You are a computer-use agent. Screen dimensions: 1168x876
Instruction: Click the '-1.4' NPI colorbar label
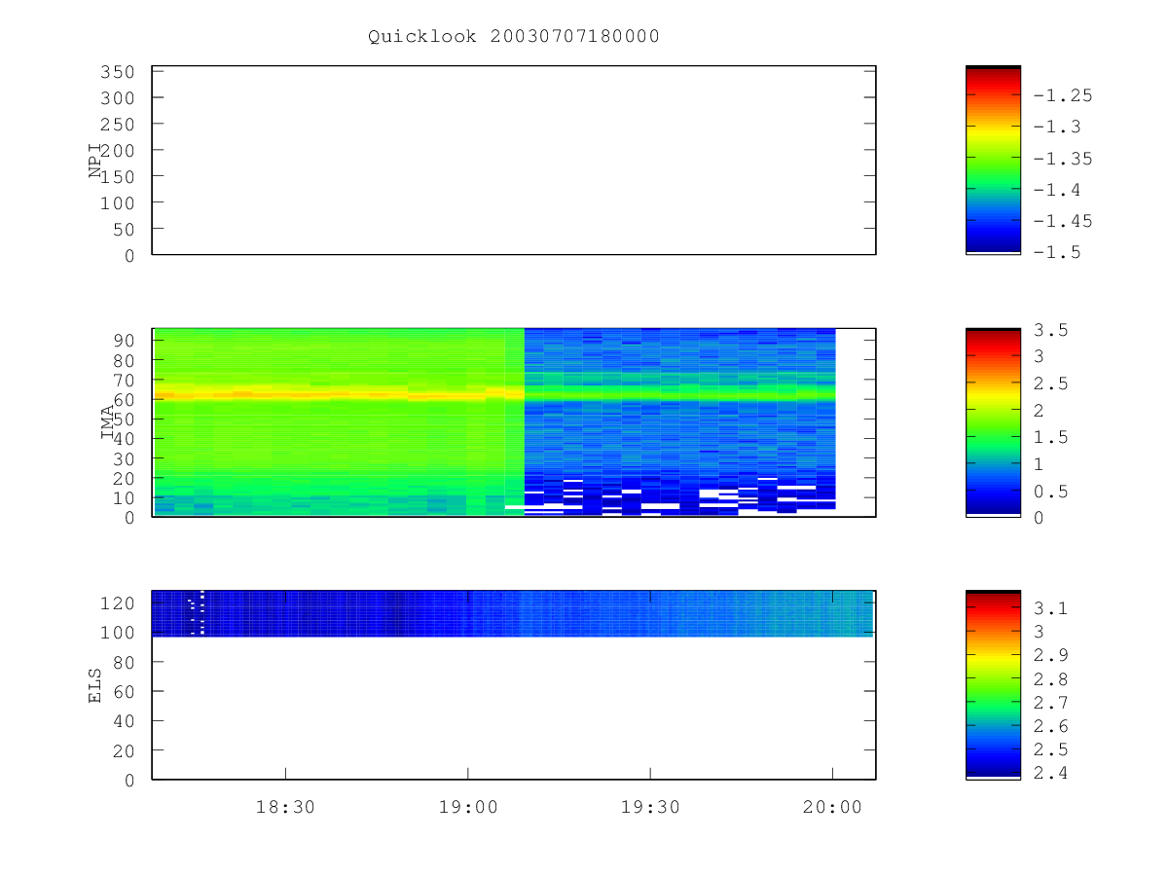coord(1057,190)
